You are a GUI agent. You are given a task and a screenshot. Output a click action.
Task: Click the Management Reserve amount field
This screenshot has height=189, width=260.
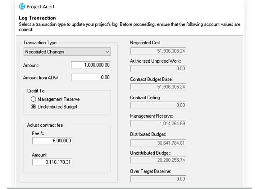158,124
